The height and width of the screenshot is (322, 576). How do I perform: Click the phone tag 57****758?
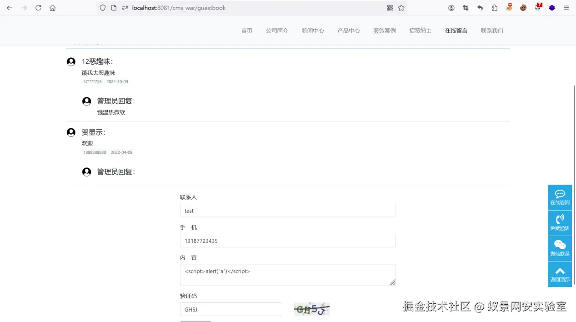point(92,82)
